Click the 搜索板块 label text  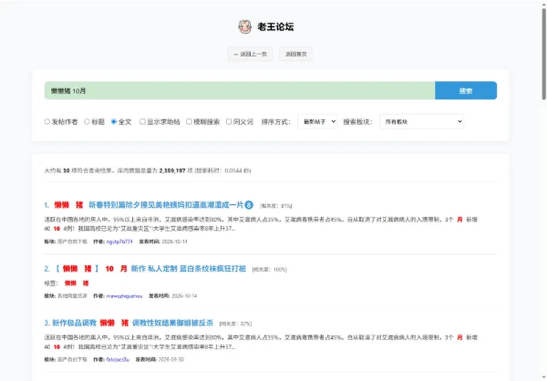coord(358,122)
